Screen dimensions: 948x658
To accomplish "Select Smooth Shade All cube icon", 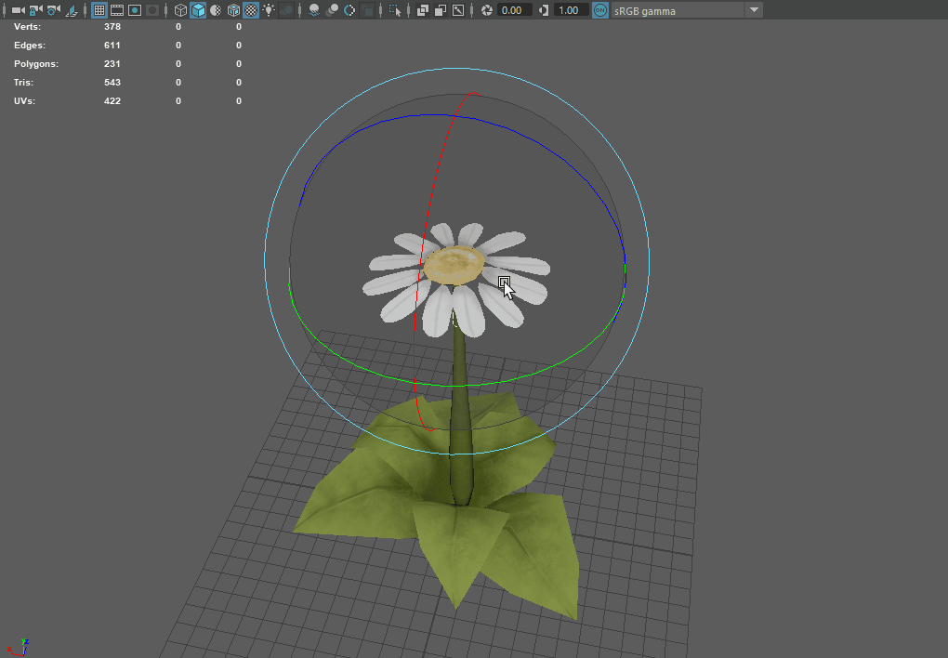I will click(198, 10).
